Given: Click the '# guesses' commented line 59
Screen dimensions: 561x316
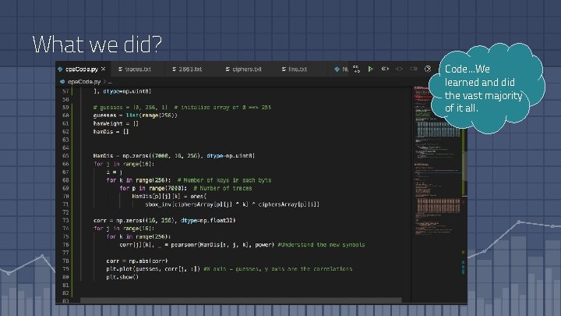Looking at the screenshot, I should click(x=182, y=108).
